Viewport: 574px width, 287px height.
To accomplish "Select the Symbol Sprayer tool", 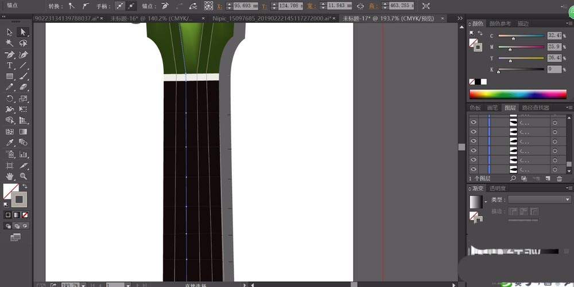I will point(10,154).
